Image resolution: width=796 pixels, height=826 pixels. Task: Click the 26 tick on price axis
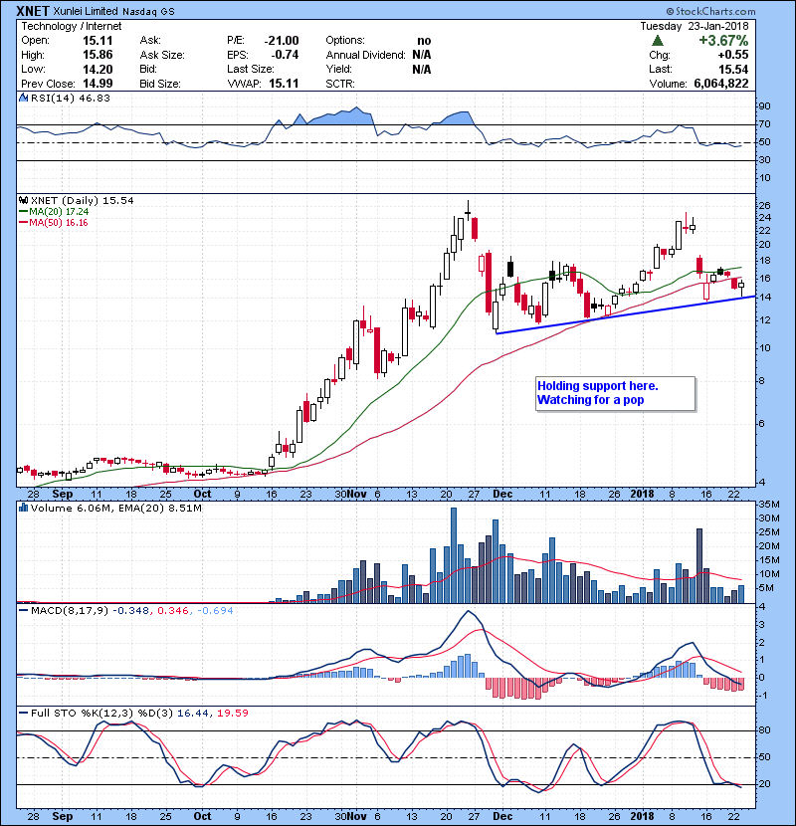(x=764, y=205)
